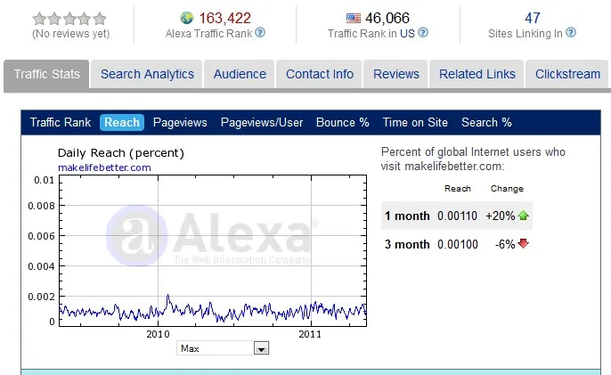Viewport: 611px width, 375px height.
Task: Click the globe icon next to 163,422
Action: [x=187, y=18]
